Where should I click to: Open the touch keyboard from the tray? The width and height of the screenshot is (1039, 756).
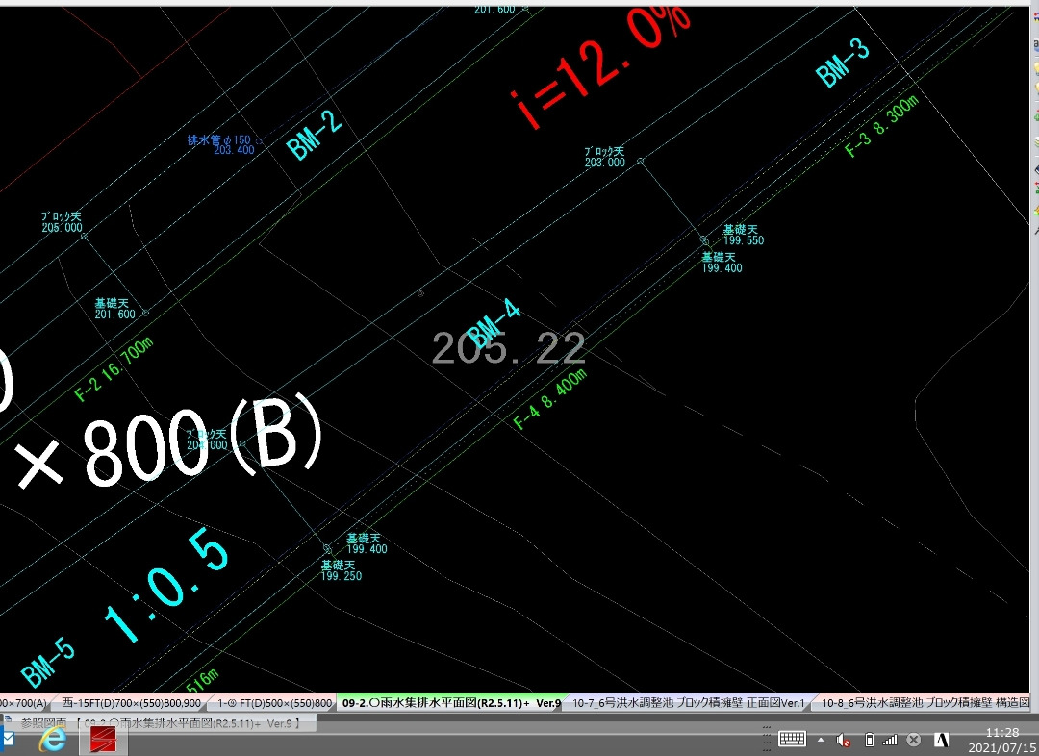792,740
